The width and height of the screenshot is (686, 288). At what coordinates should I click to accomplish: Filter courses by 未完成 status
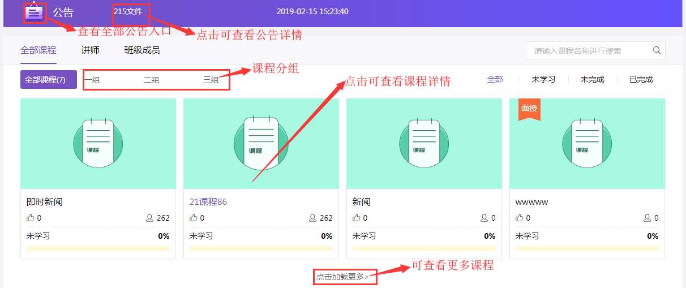tap(592, 79)
